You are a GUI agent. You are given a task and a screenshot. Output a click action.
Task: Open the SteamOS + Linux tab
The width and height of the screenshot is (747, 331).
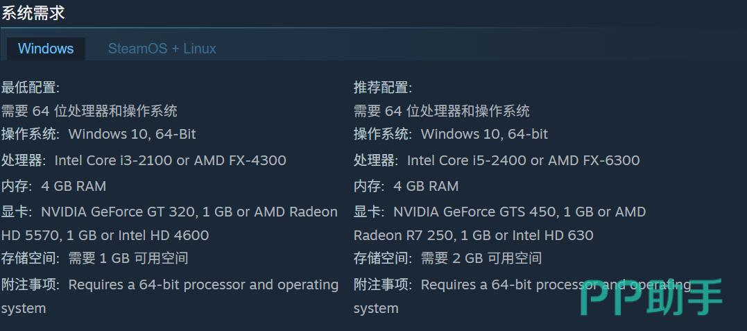point(162,49)
